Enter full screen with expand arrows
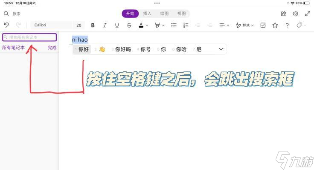Image resolution: width=314 pixels, height=170 pixels. (308, 14)
